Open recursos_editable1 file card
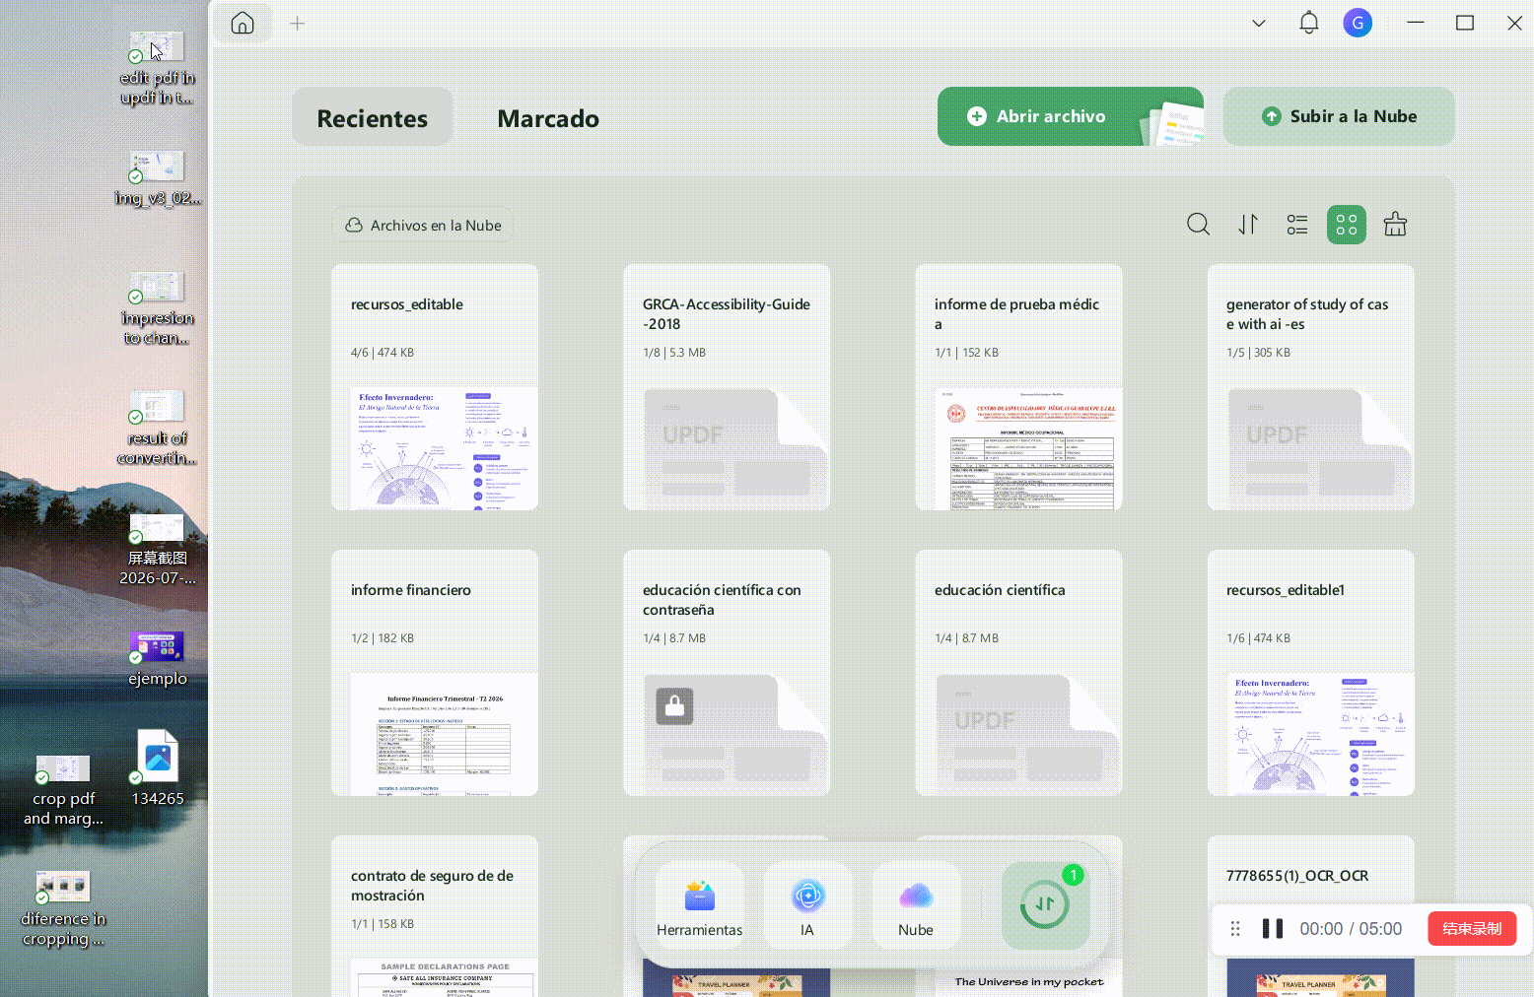The height and width of the screenshot is (997, 1534). 1311,673
